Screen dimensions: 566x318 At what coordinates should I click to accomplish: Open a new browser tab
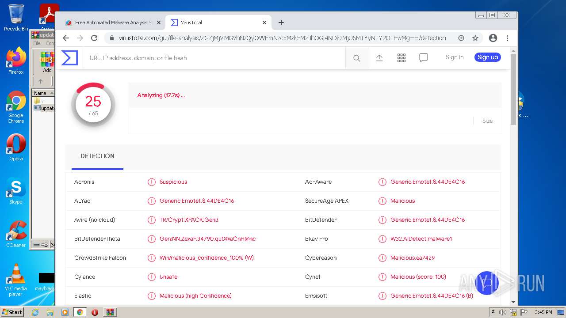(x=281, y=23)
